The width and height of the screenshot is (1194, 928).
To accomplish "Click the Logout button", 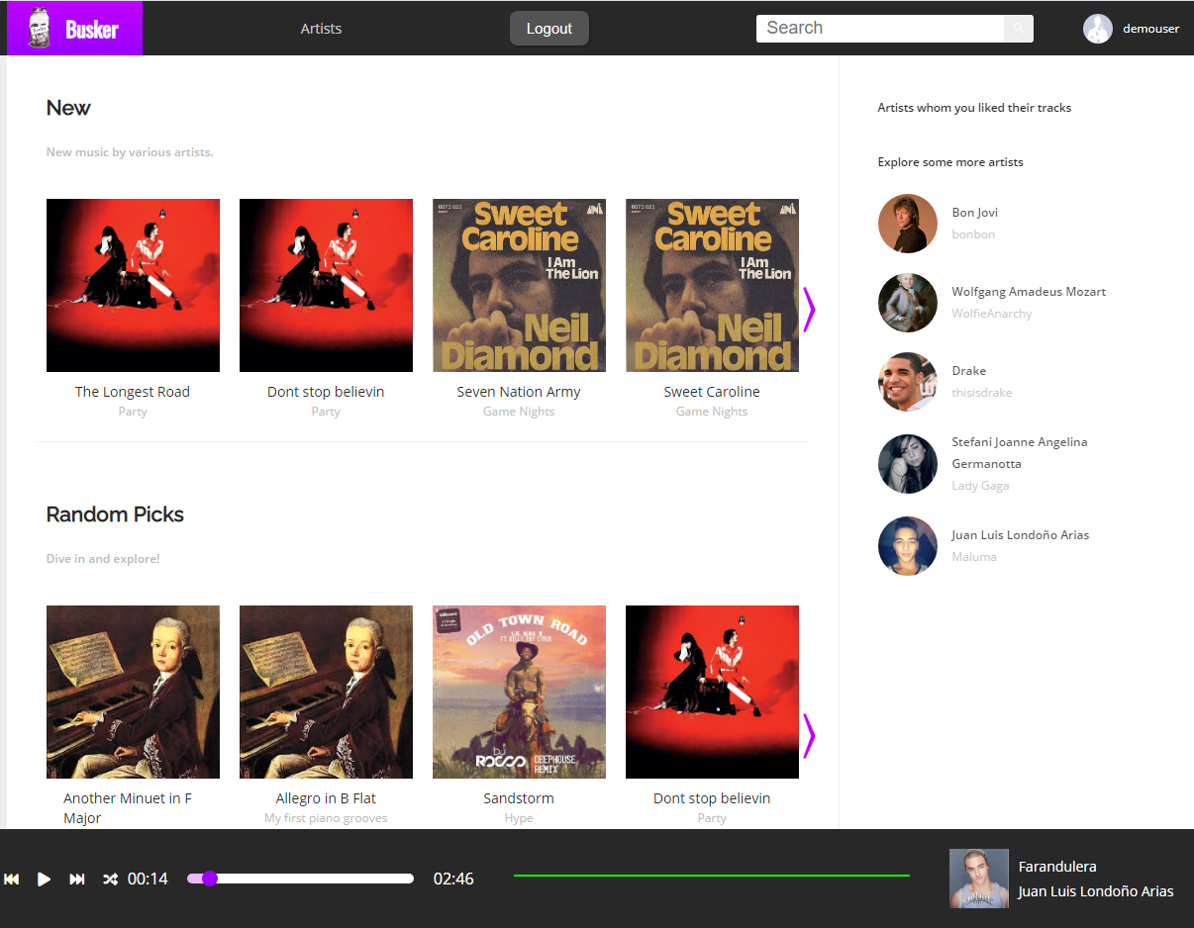I will 549,29.
